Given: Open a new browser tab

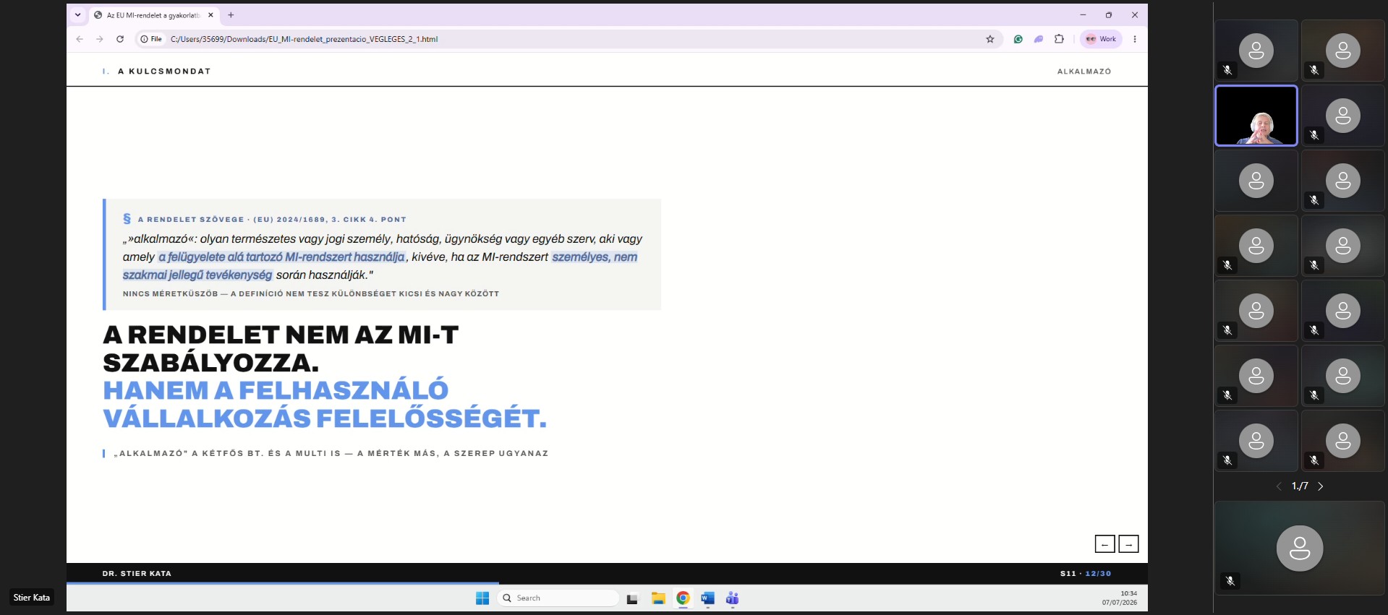Looking at the screenshot, I should (231, 15).
